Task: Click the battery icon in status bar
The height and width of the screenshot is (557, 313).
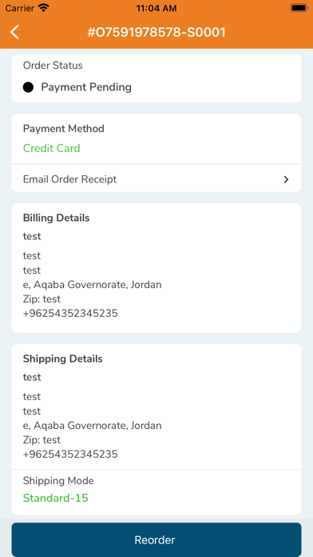Action: tap(299, 8)
